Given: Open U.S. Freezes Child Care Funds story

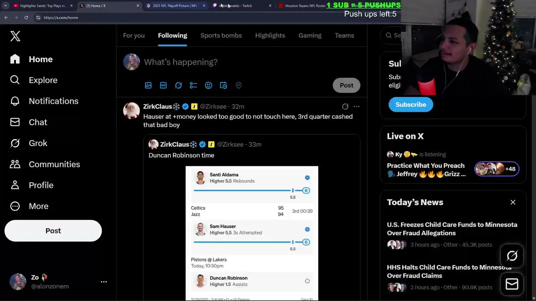Looking at the screenshot, I should coord(452,229).
